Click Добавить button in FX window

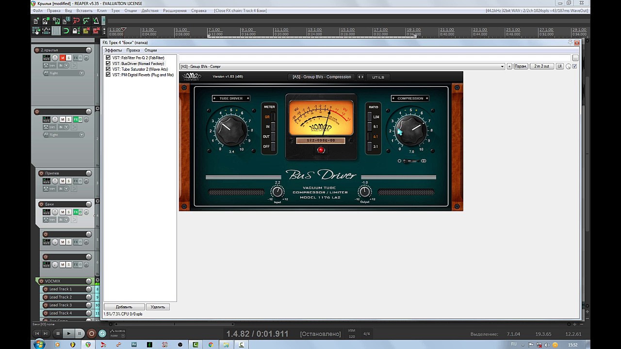point(124,307)
